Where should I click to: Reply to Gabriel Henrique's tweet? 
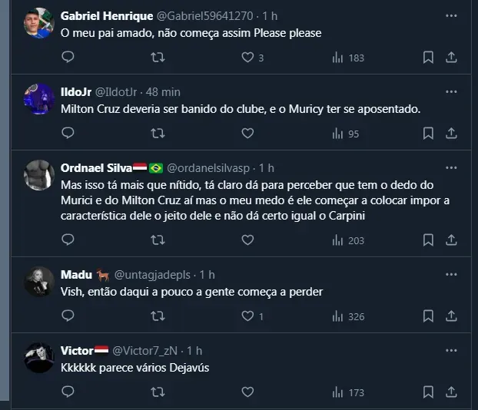[68, 58]
